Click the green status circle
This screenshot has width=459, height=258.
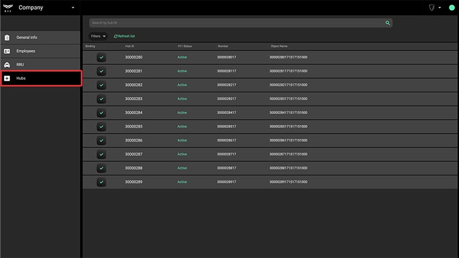(452, 7)
